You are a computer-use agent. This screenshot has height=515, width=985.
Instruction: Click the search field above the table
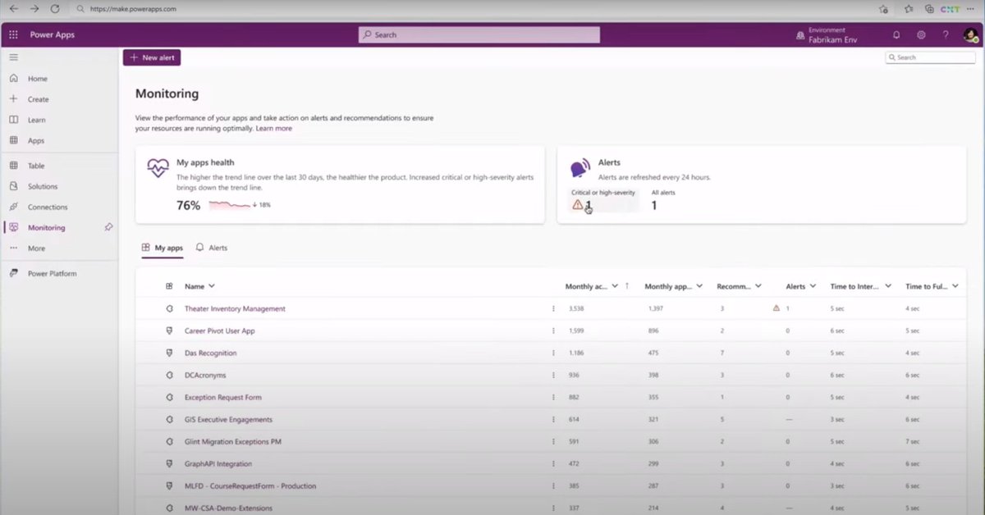(x=930, y=57)
